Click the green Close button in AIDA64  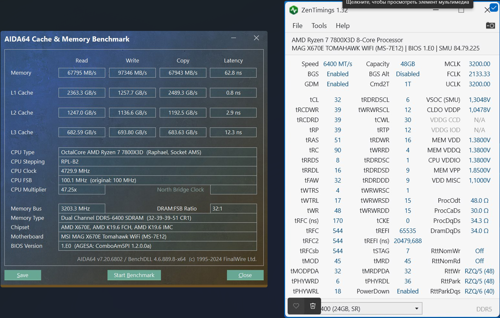click(x=245, y=275)
